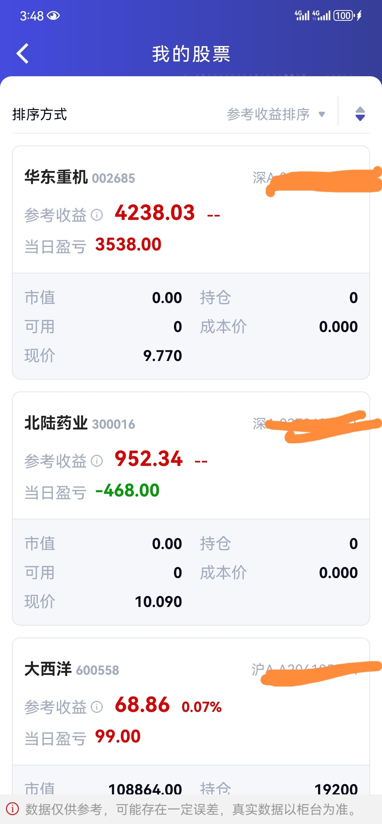Tap the 排序方式 label

point(40,114)
